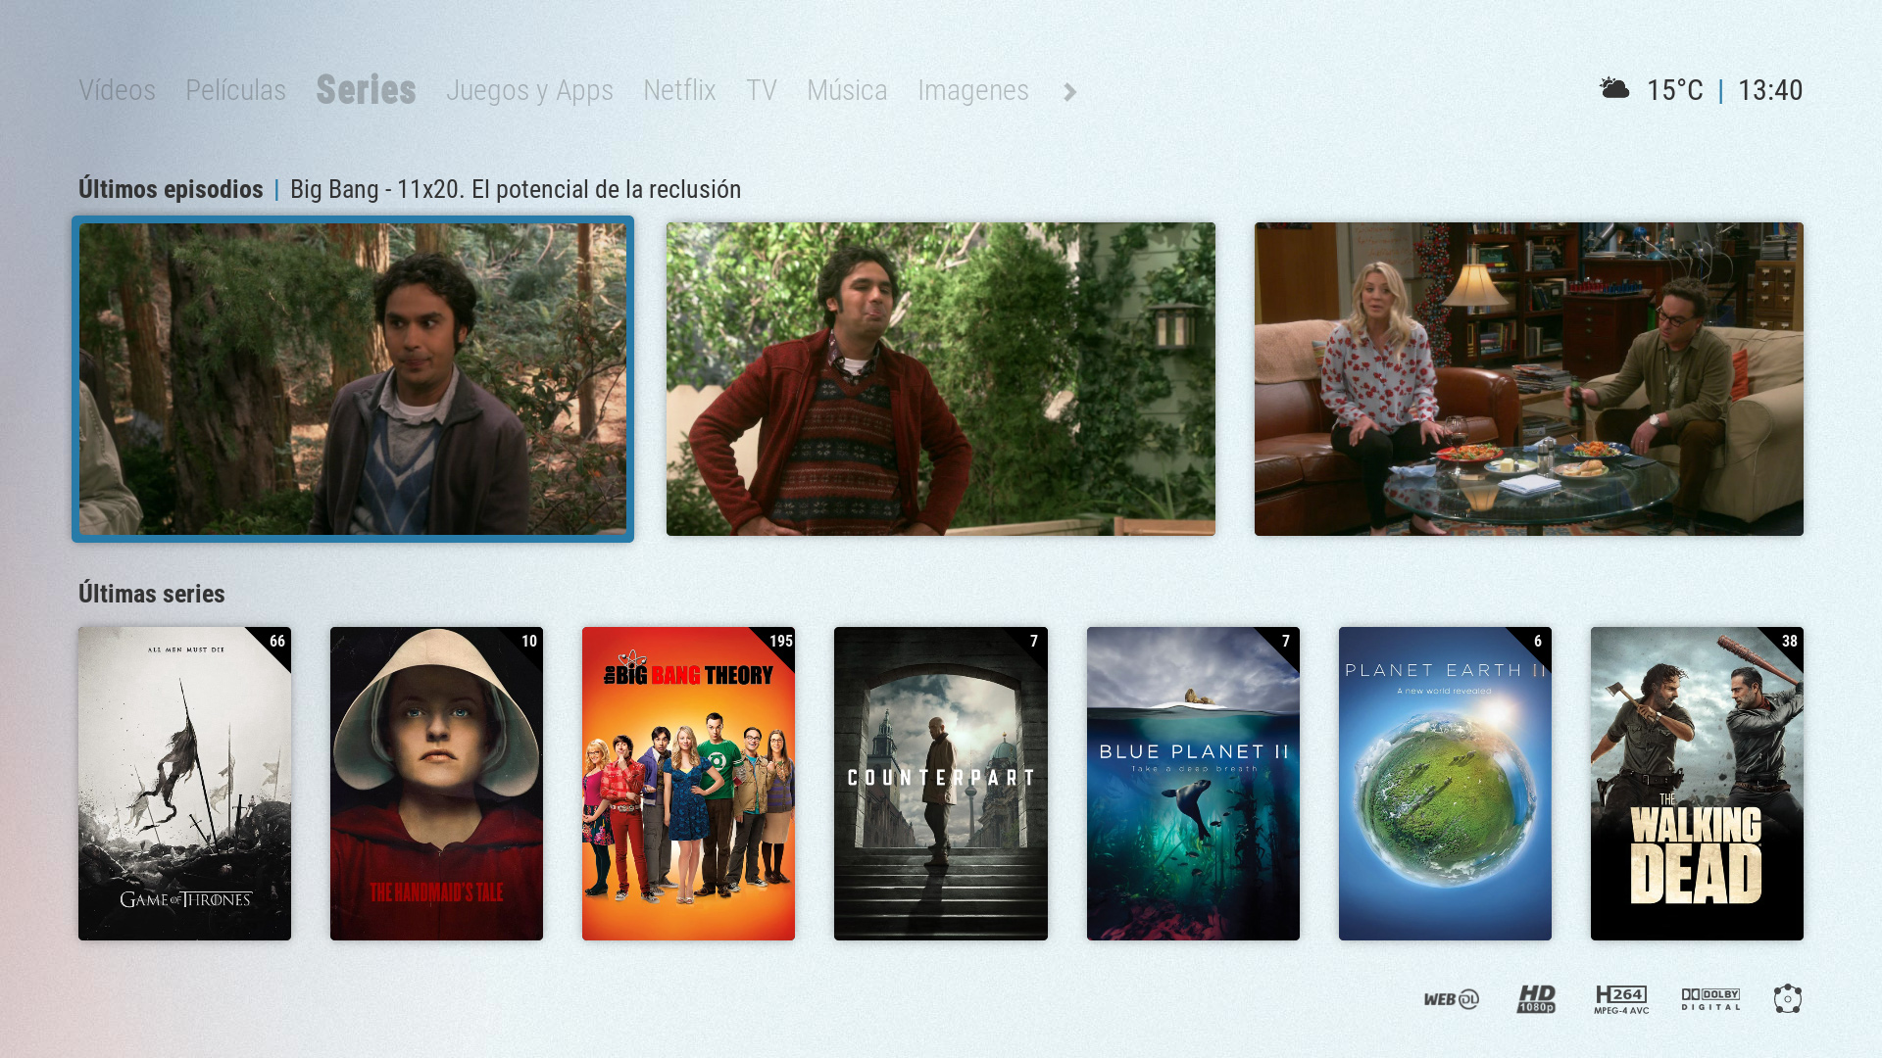Click the H264 MPEG-4 AVC codec icon
1882x1058 pixels.
click(1621, 999)
